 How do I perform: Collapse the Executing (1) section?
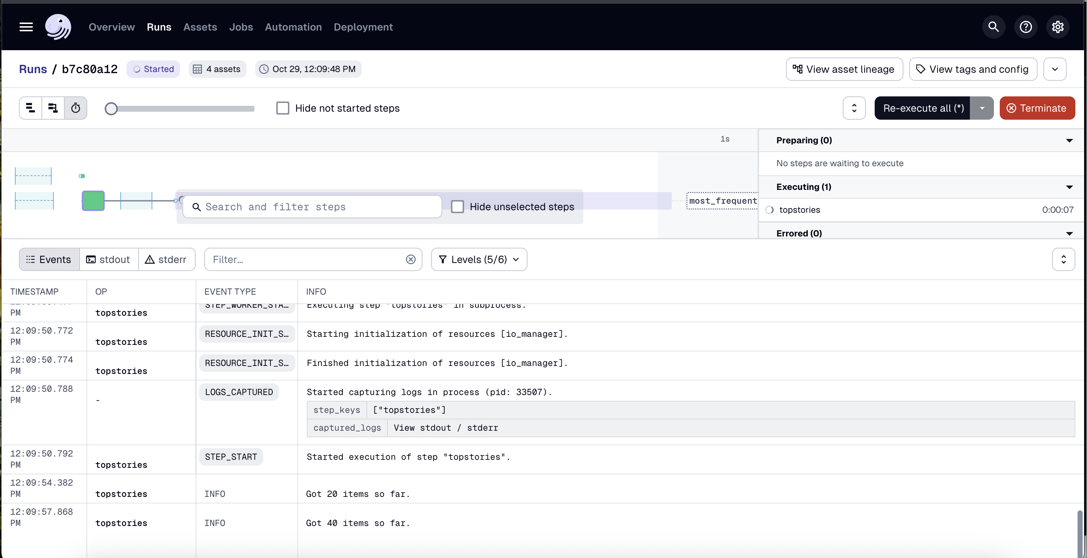[1069, 187]
